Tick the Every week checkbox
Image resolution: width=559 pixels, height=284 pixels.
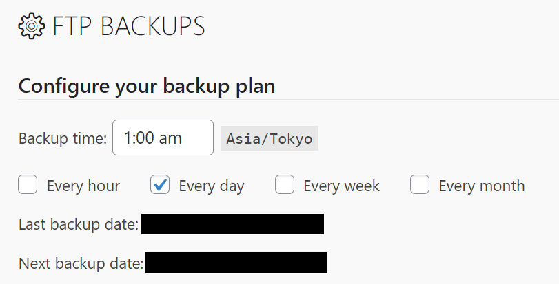pos(285,184)
